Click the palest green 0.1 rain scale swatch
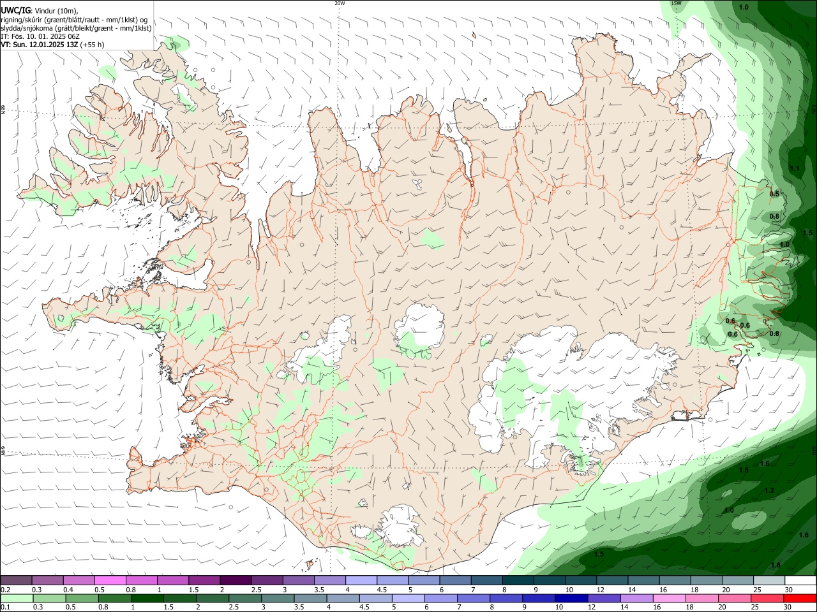 click(17, 599)
